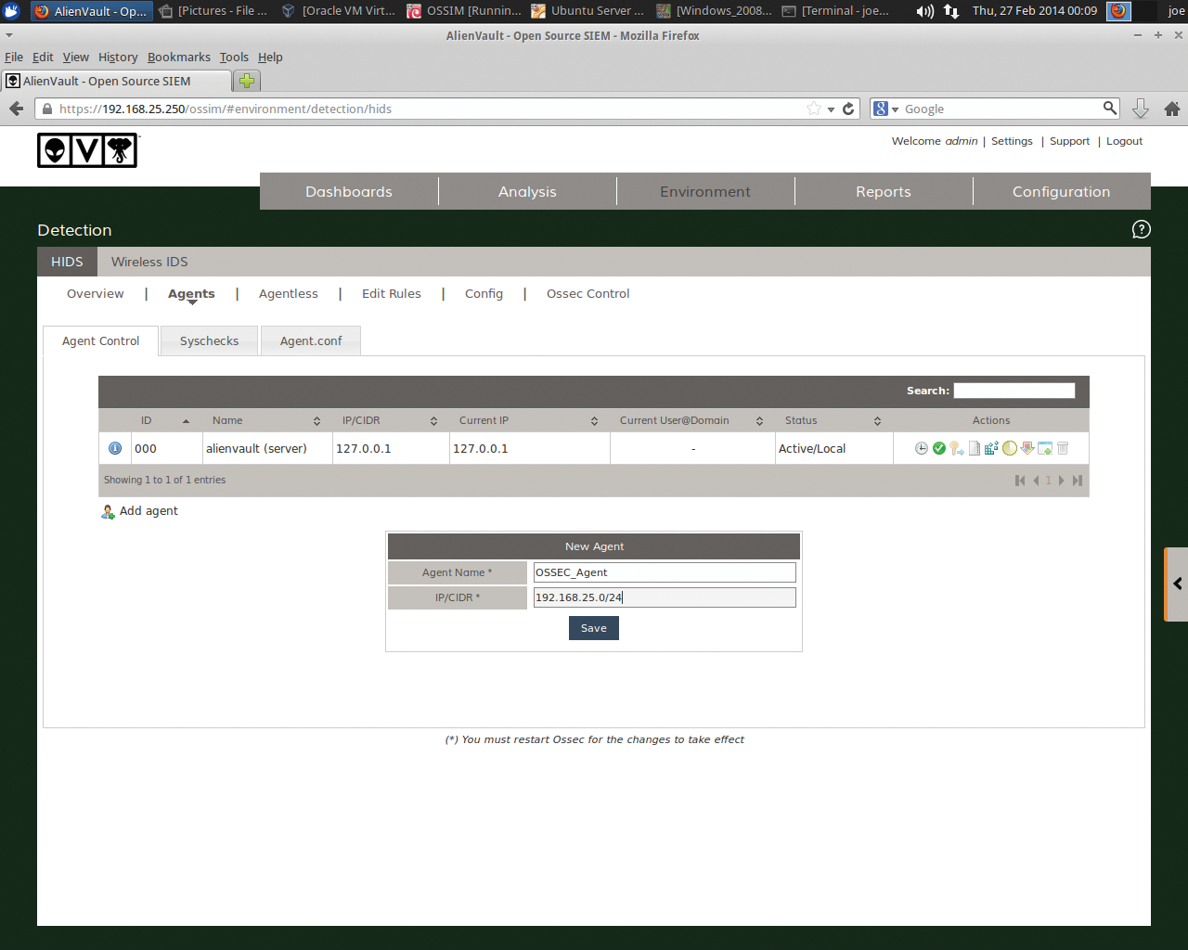The width and height of the screenshot is (1188, 950).
Task: Bookmark this page with the star icon
Action: tap(814, 109)
